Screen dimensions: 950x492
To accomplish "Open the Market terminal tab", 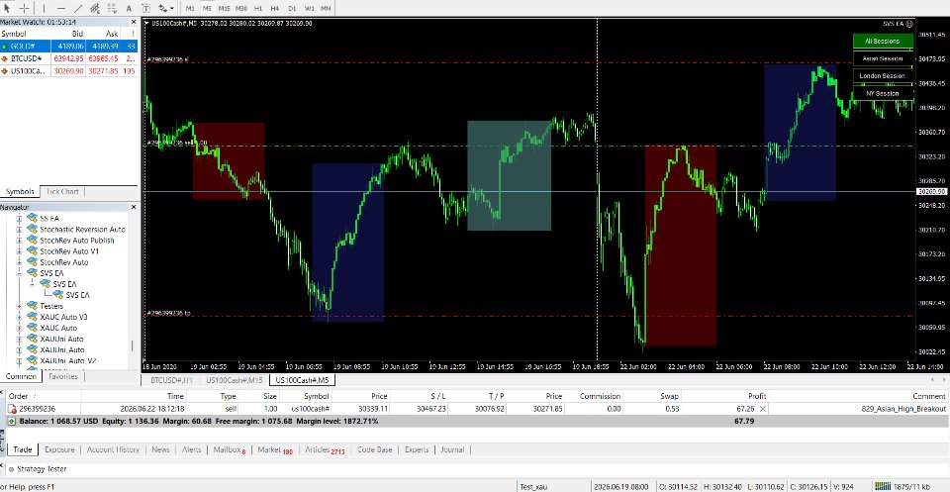I will (275, 449).
